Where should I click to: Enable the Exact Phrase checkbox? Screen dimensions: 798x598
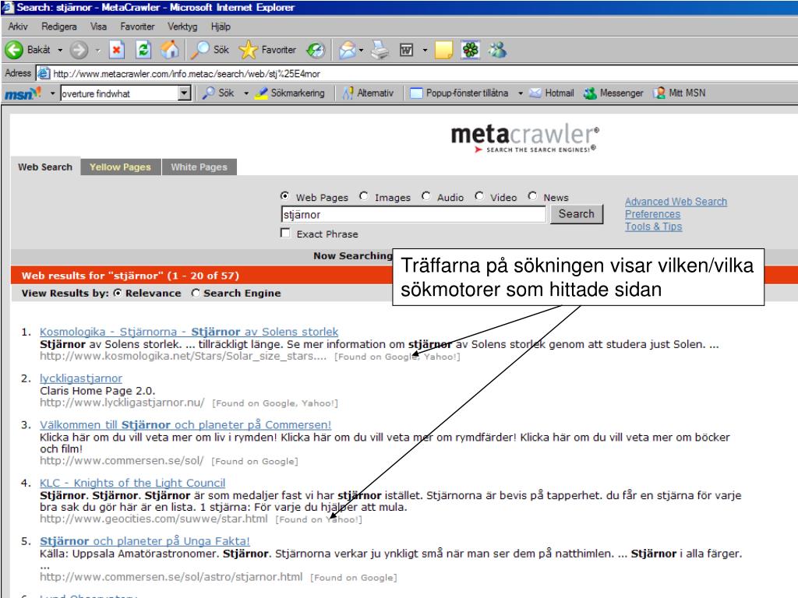point(285,233)
